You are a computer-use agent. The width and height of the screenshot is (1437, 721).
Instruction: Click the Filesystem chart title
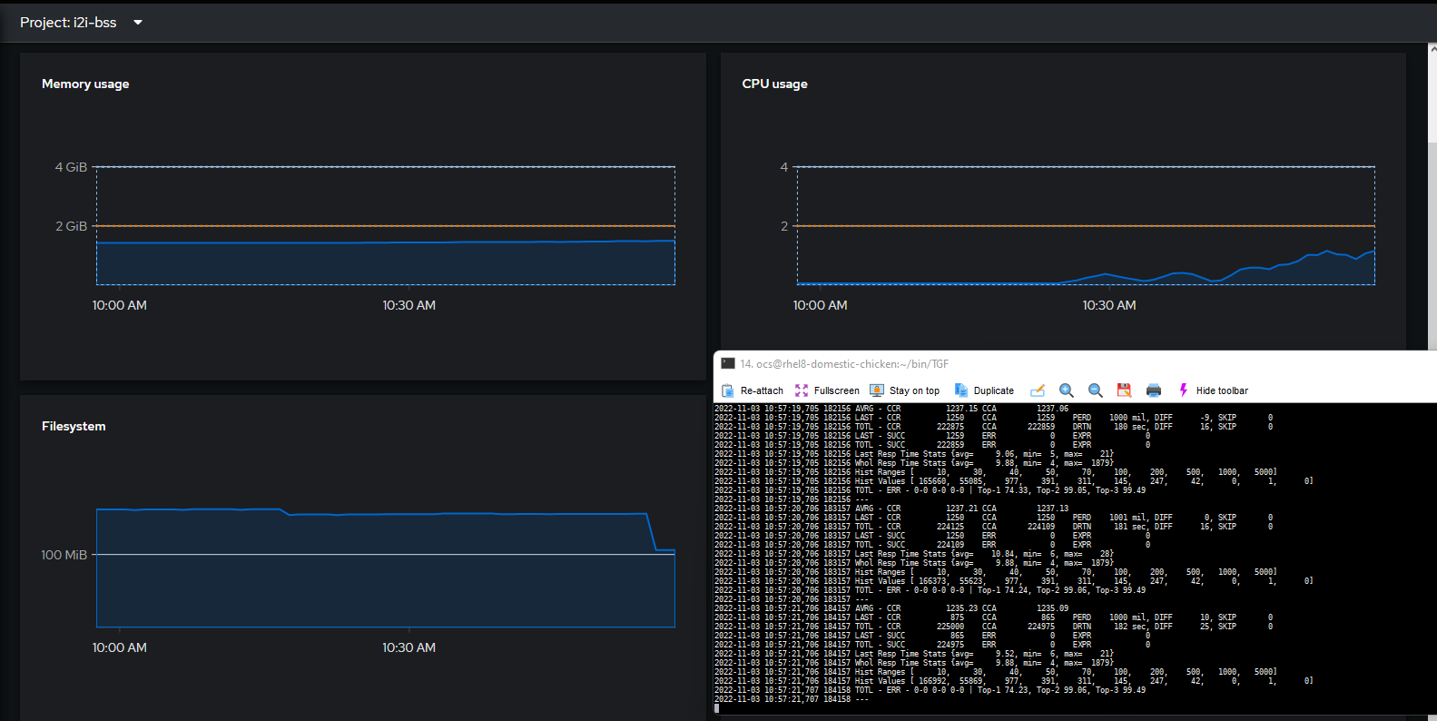[74, 426]
